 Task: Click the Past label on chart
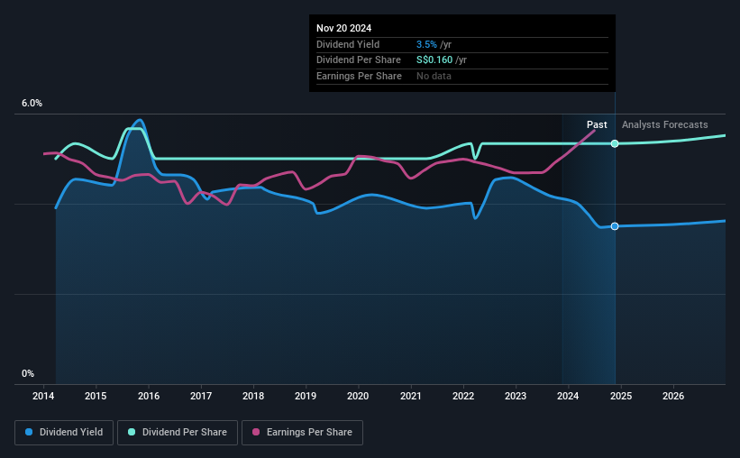click(x=597, y=124)
